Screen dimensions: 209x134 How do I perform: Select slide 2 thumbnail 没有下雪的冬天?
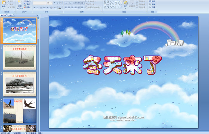pyautogui.click(x=20, y=57)
